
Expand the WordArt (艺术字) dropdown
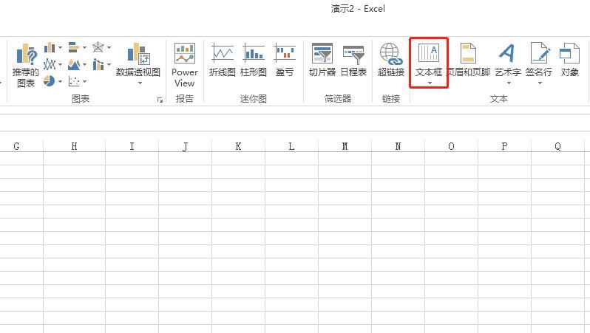[508, 83]
